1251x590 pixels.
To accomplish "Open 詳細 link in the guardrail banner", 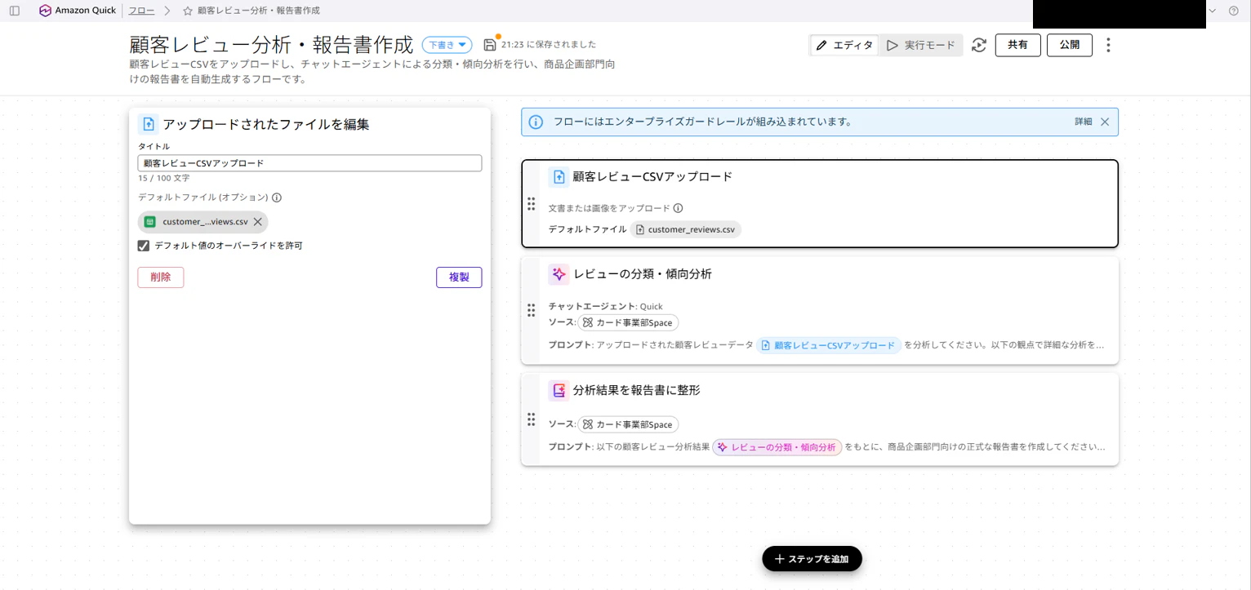I will click(x=1083, y=122).
